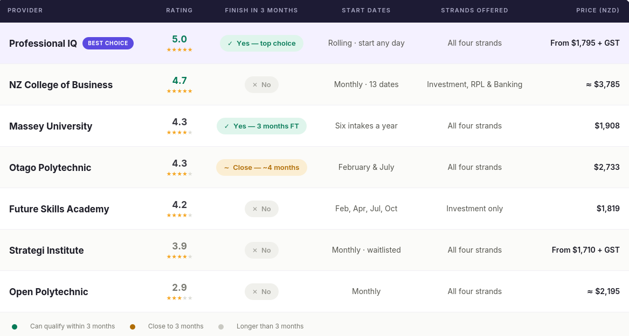
Task: Click Open Polytechnic star rating
Action: pyautogui.click(x=179, y=298)
